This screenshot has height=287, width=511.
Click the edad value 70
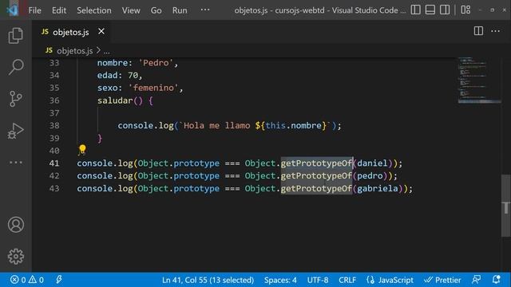(x=133, y=76)
